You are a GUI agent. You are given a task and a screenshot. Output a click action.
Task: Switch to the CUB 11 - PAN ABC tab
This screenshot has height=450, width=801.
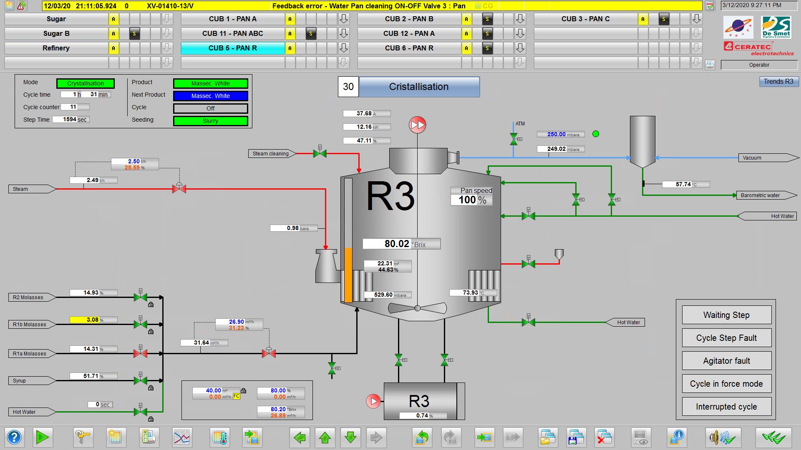pyautogui.click(x=232, y=34)
